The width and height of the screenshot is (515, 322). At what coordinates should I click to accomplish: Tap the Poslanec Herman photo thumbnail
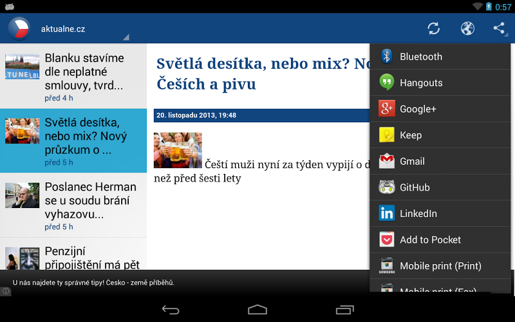22,195
